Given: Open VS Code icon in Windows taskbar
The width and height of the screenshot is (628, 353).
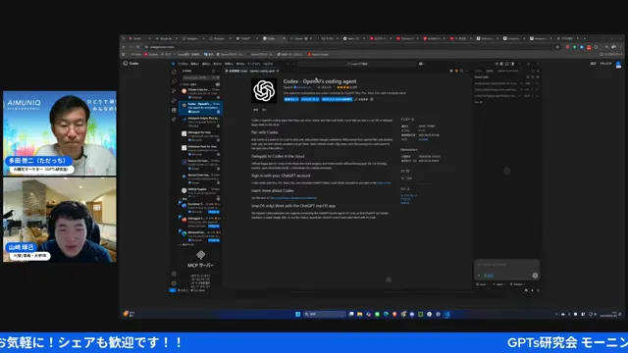Looking at the screenshot, I should pos(447,314).
